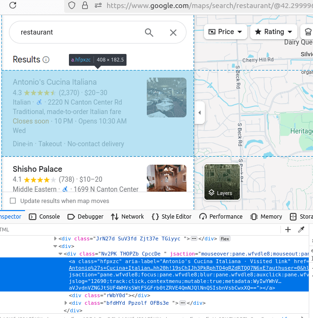
Task: Click the Antonio href link in the markup
Action: tap(188, 268)
